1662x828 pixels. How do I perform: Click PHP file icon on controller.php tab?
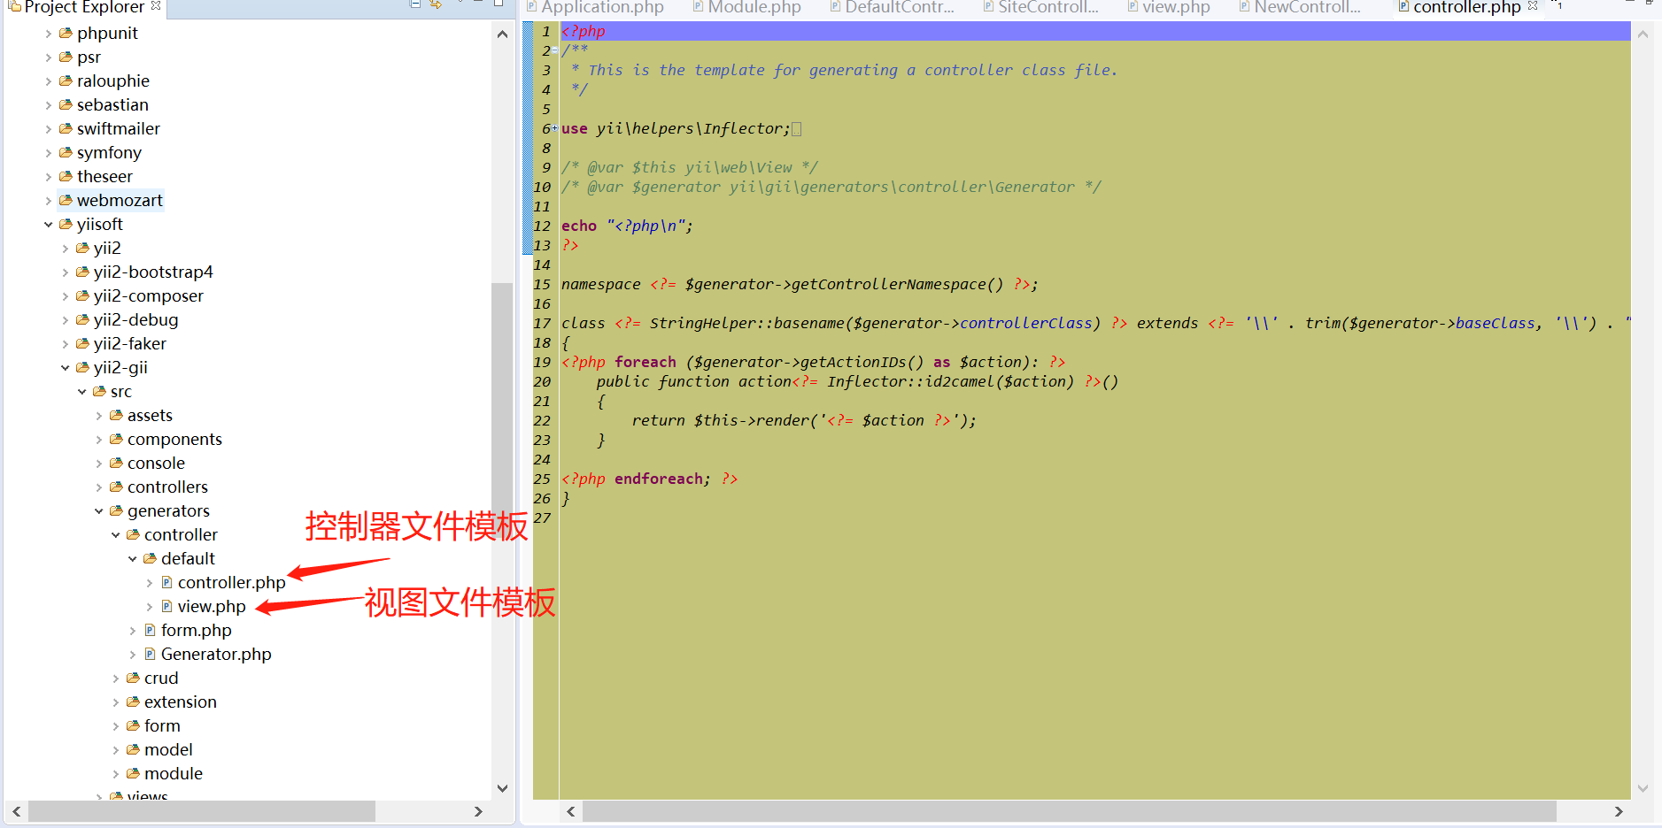pos(1403,6)
